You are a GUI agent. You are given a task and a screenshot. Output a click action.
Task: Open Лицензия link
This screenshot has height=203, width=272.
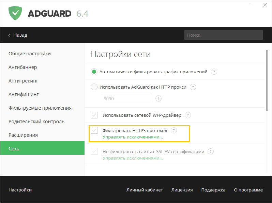click(x=182, y=190)
